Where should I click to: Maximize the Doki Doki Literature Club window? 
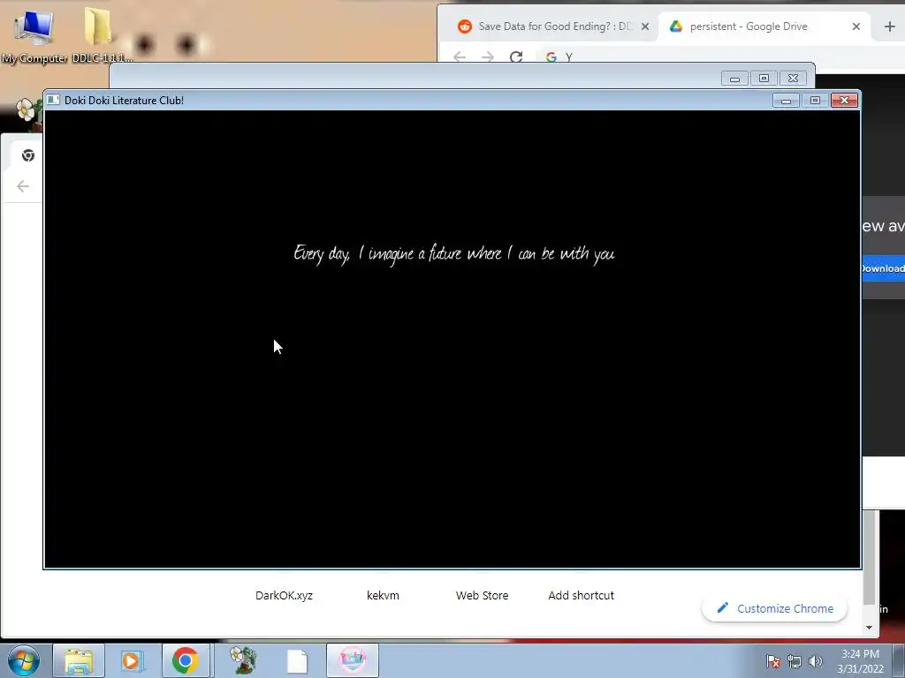pyautogui.click(x=815, y=101)
